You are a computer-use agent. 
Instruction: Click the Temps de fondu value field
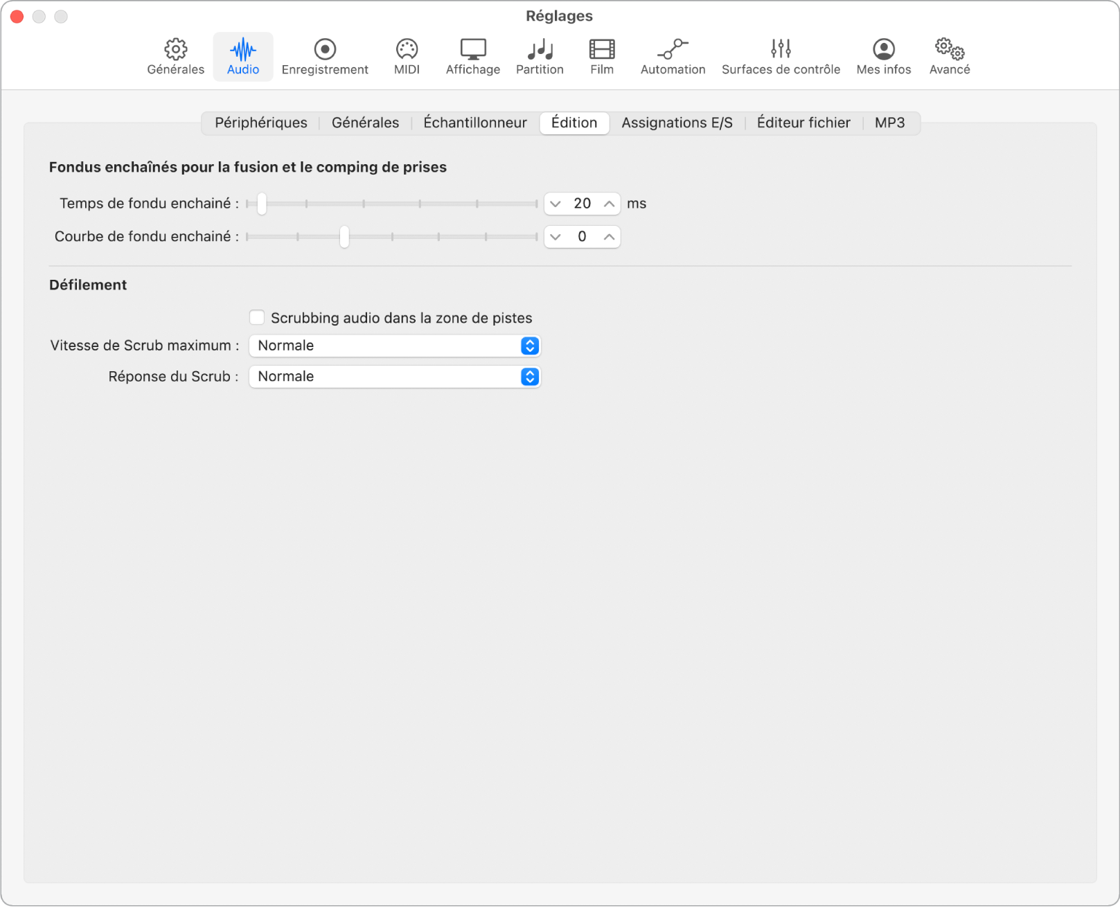(x=582, y=204)
